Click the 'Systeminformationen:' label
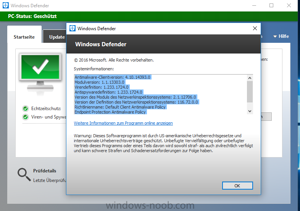This screenshot has height=211, width=300. coord(94,69)
